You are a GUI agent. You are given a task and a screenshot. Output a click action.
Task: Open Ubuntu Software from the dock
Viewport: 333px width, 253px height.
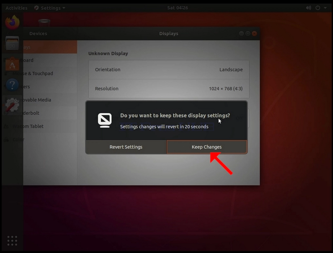tap(12, 64)
